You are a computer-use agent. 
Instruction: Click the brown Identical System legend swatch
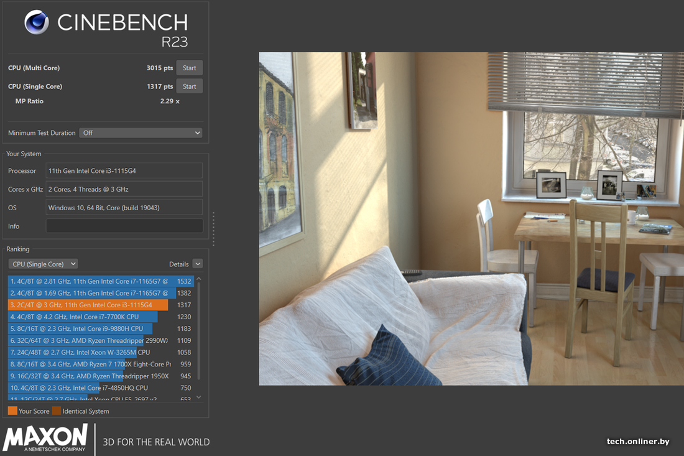coord(56,411)
